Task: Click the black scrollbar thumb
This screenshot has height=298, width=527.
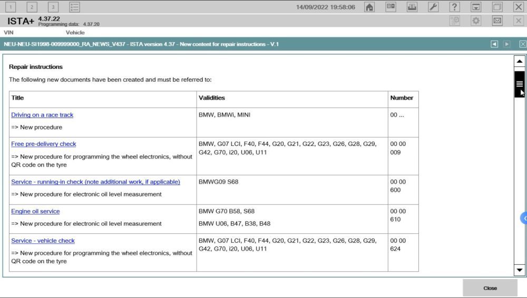Action: point(519,84)
